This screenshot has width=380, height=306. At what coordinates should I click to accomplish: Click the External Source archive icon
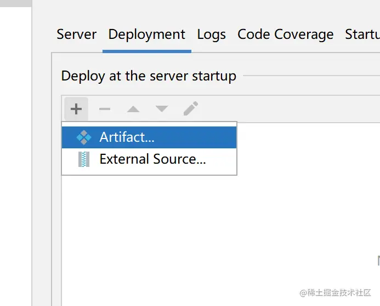click(x=84, y=159)
